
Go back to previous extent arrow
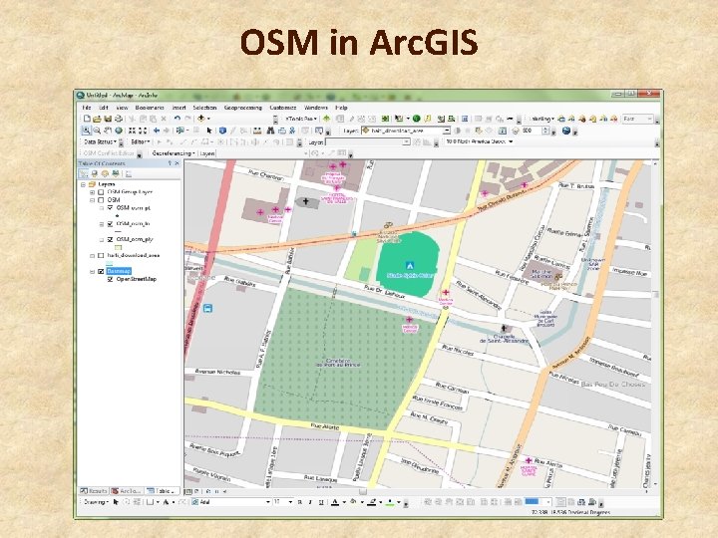(157, 131)
